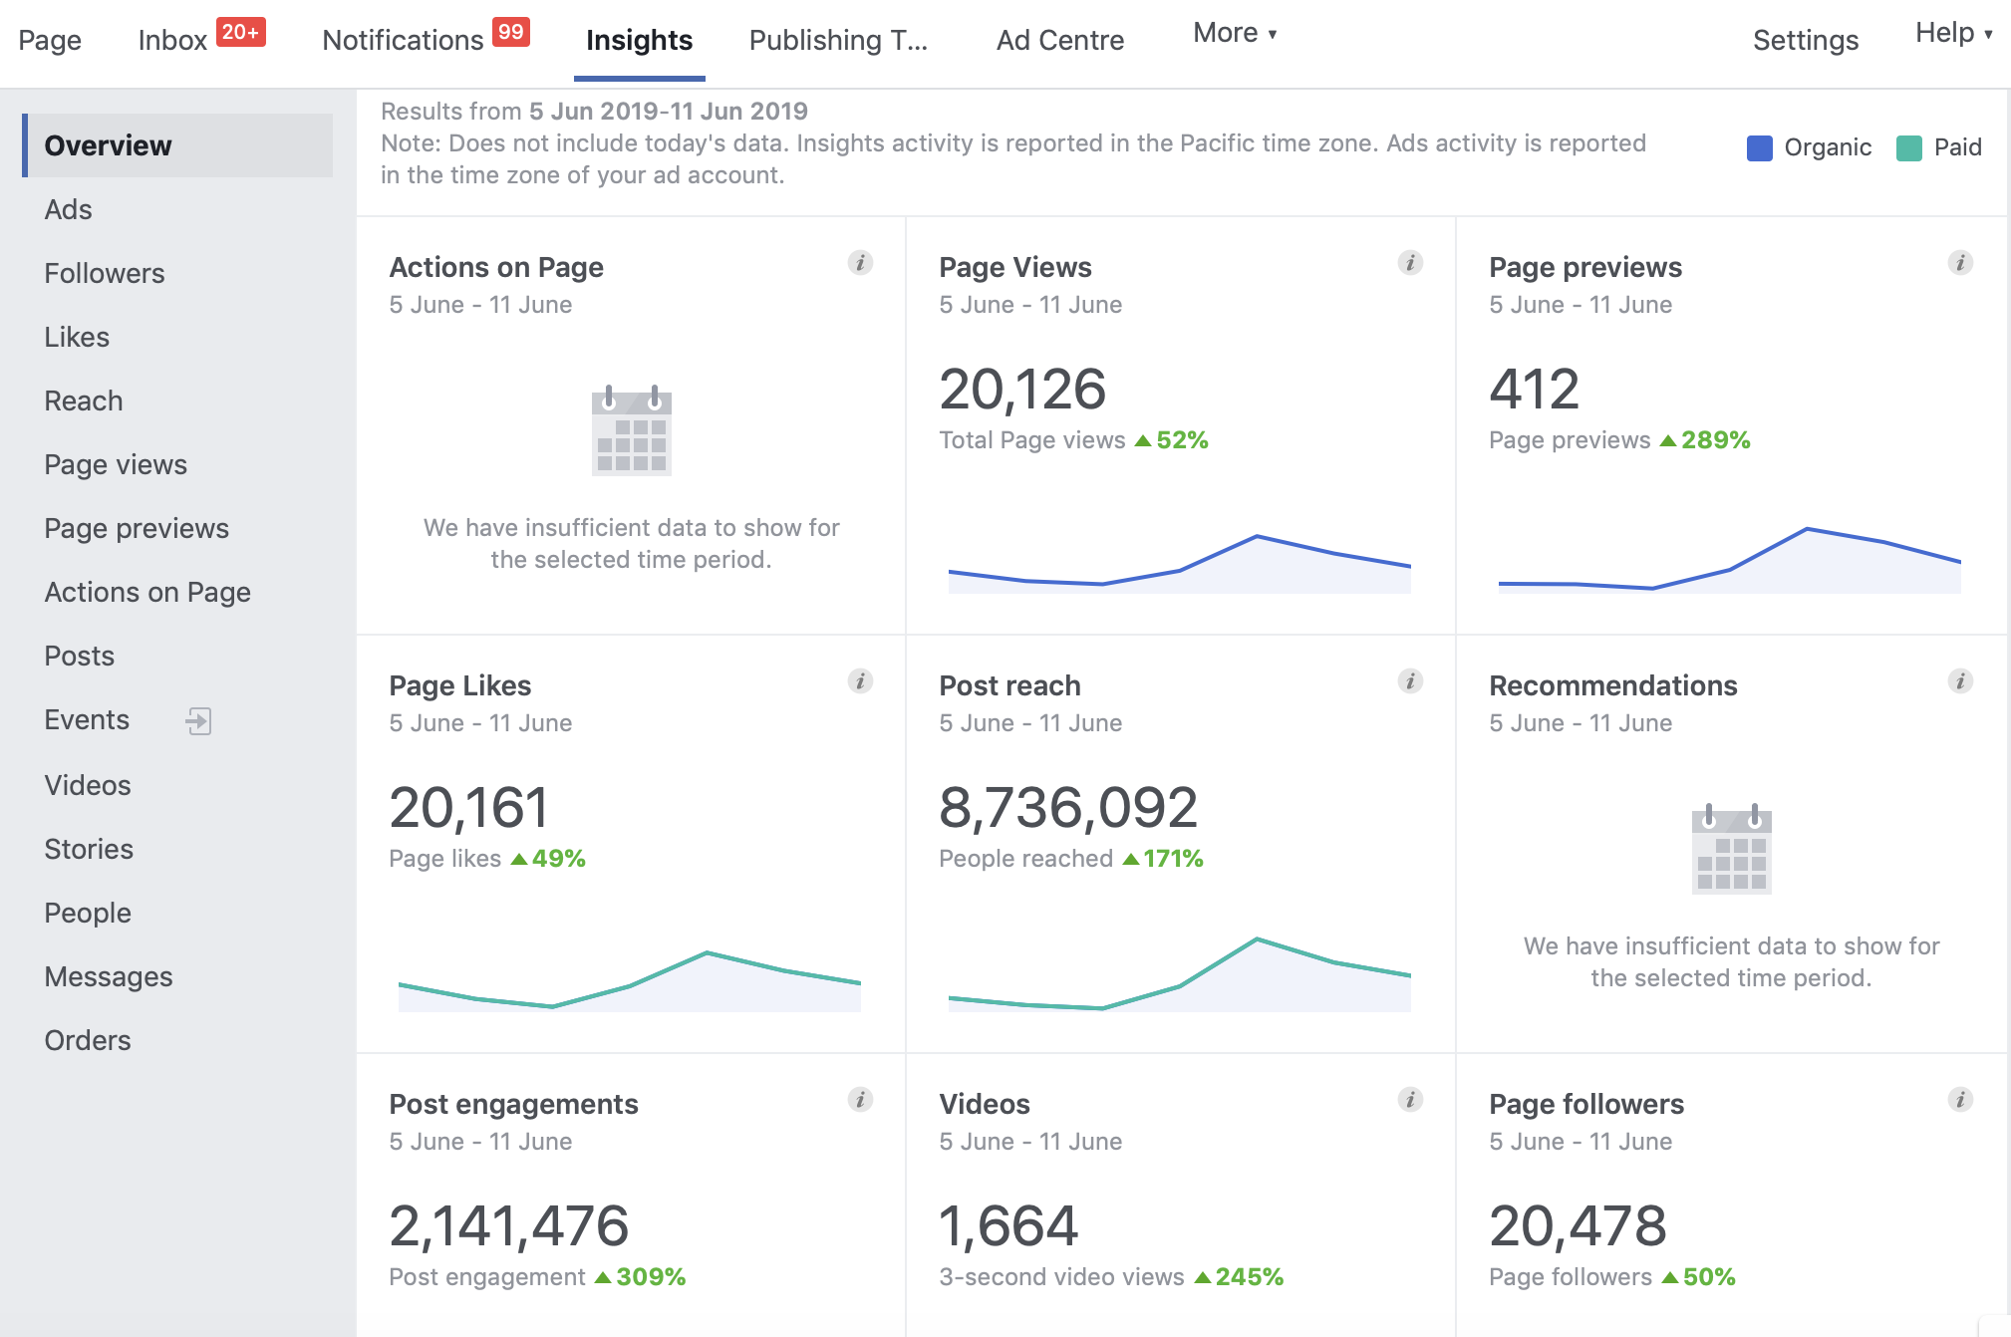Click the Page Likes line chart
Viewport: 2011px width, 1337px height.
point(630,981)
